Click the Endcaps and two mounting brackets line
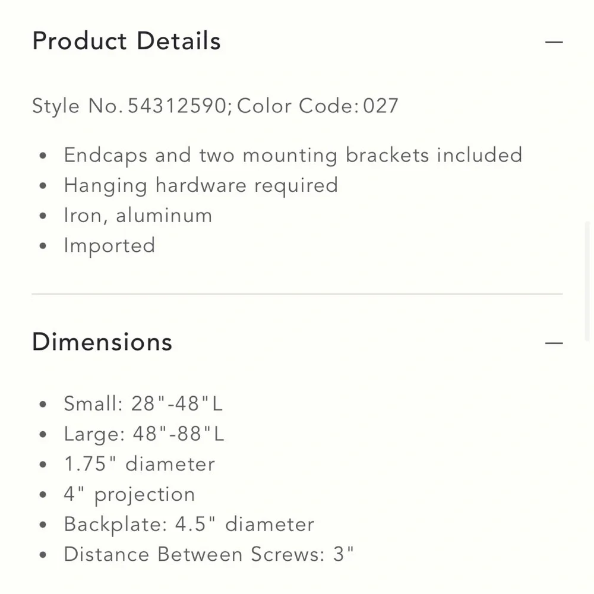 click(293, 155)
